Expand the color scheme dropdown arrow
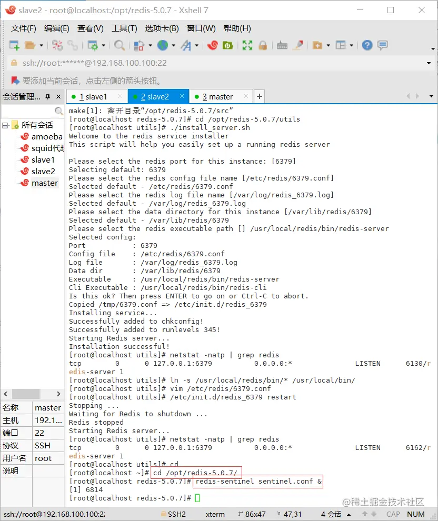 (x=150, y=45)
